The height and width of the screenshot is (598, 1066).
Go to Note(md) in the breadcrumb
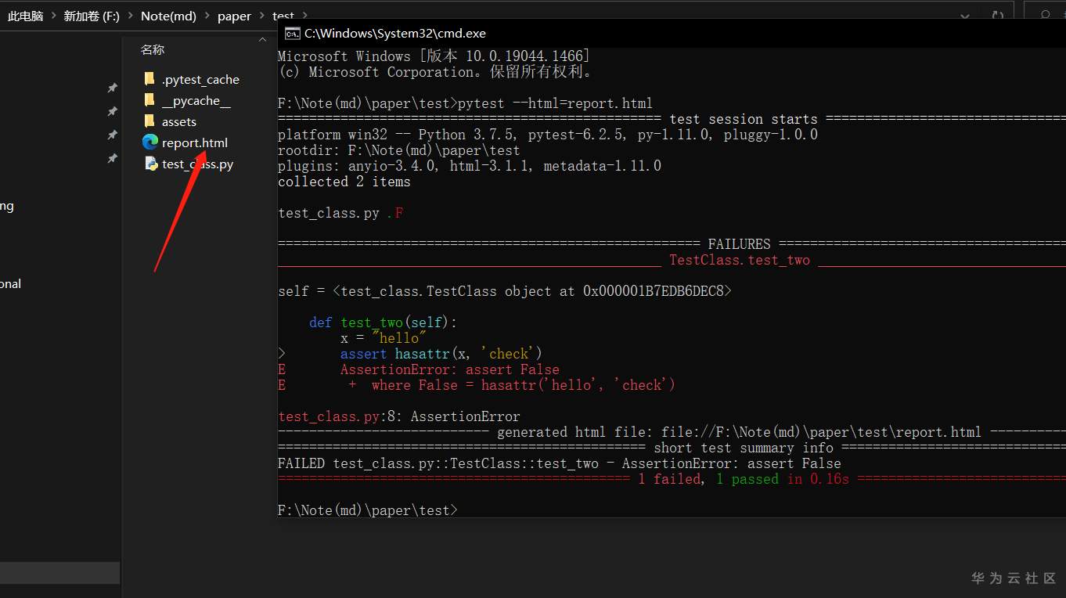[x=169, y=16]
